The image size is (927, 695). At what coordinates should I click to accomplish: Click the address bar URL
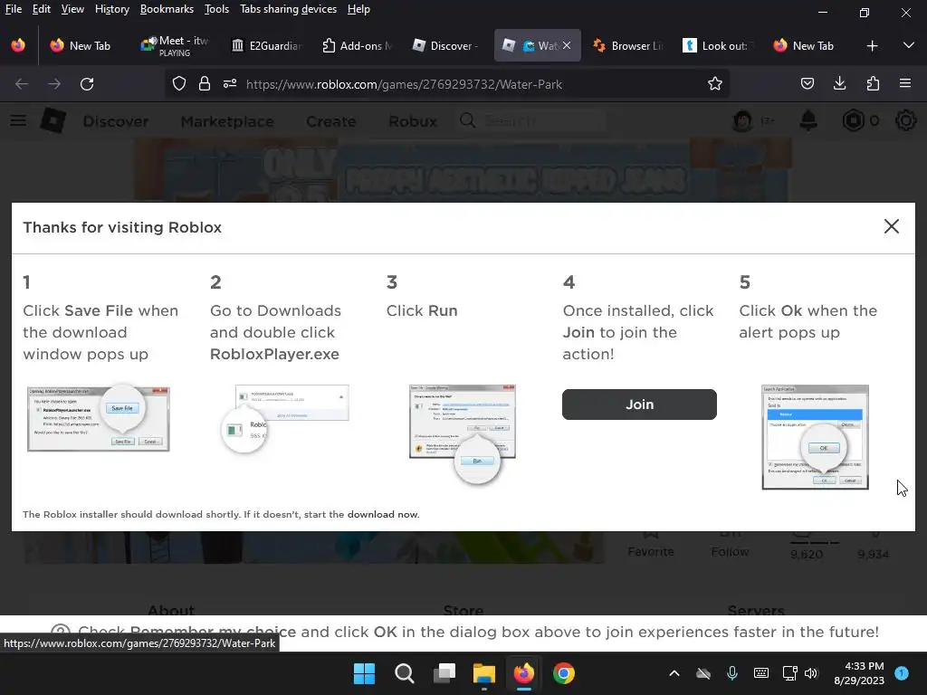[x=404, y=84]
